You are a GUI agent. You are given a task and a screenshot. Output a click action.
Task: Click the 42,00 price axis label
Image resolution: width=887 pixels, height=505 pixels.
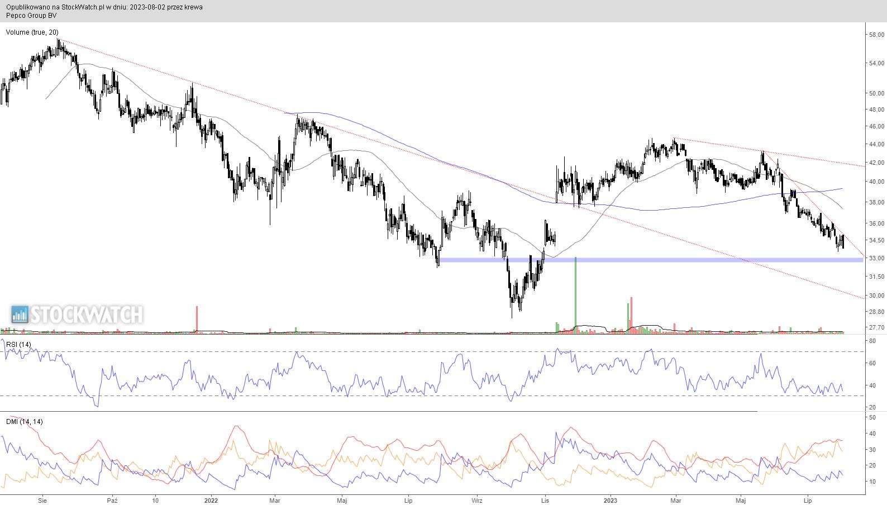point(876,163)
